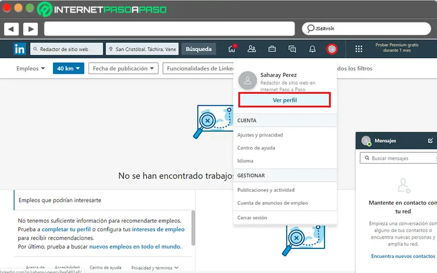Click the location search field
This screenshot has width=437, height=273.
[142, 49]
